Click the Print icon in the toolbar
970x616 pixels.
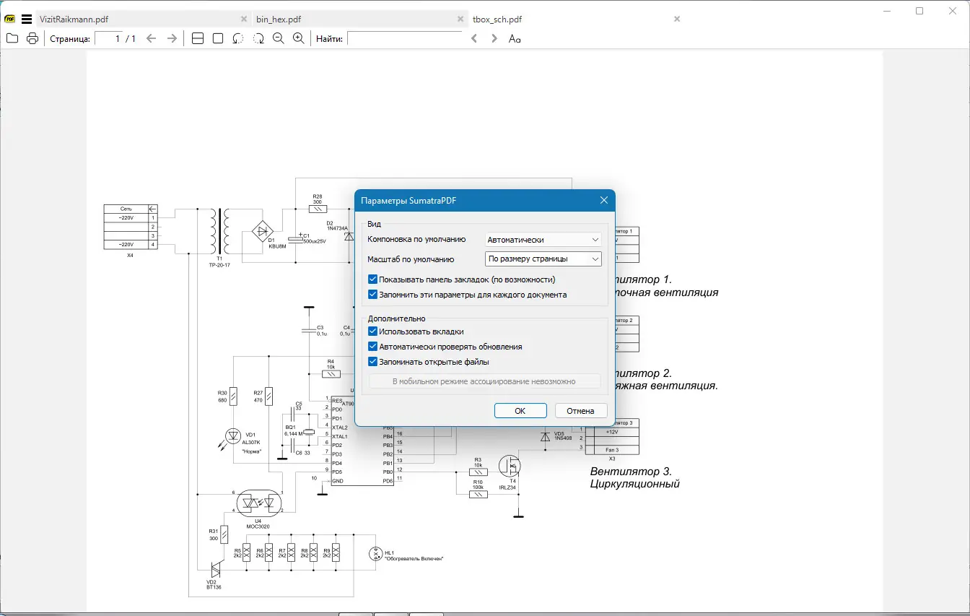click(32, 38)
